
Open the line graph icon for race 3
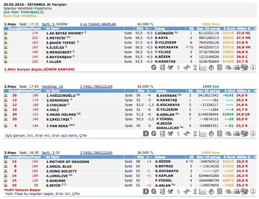[x=203, y=191]
